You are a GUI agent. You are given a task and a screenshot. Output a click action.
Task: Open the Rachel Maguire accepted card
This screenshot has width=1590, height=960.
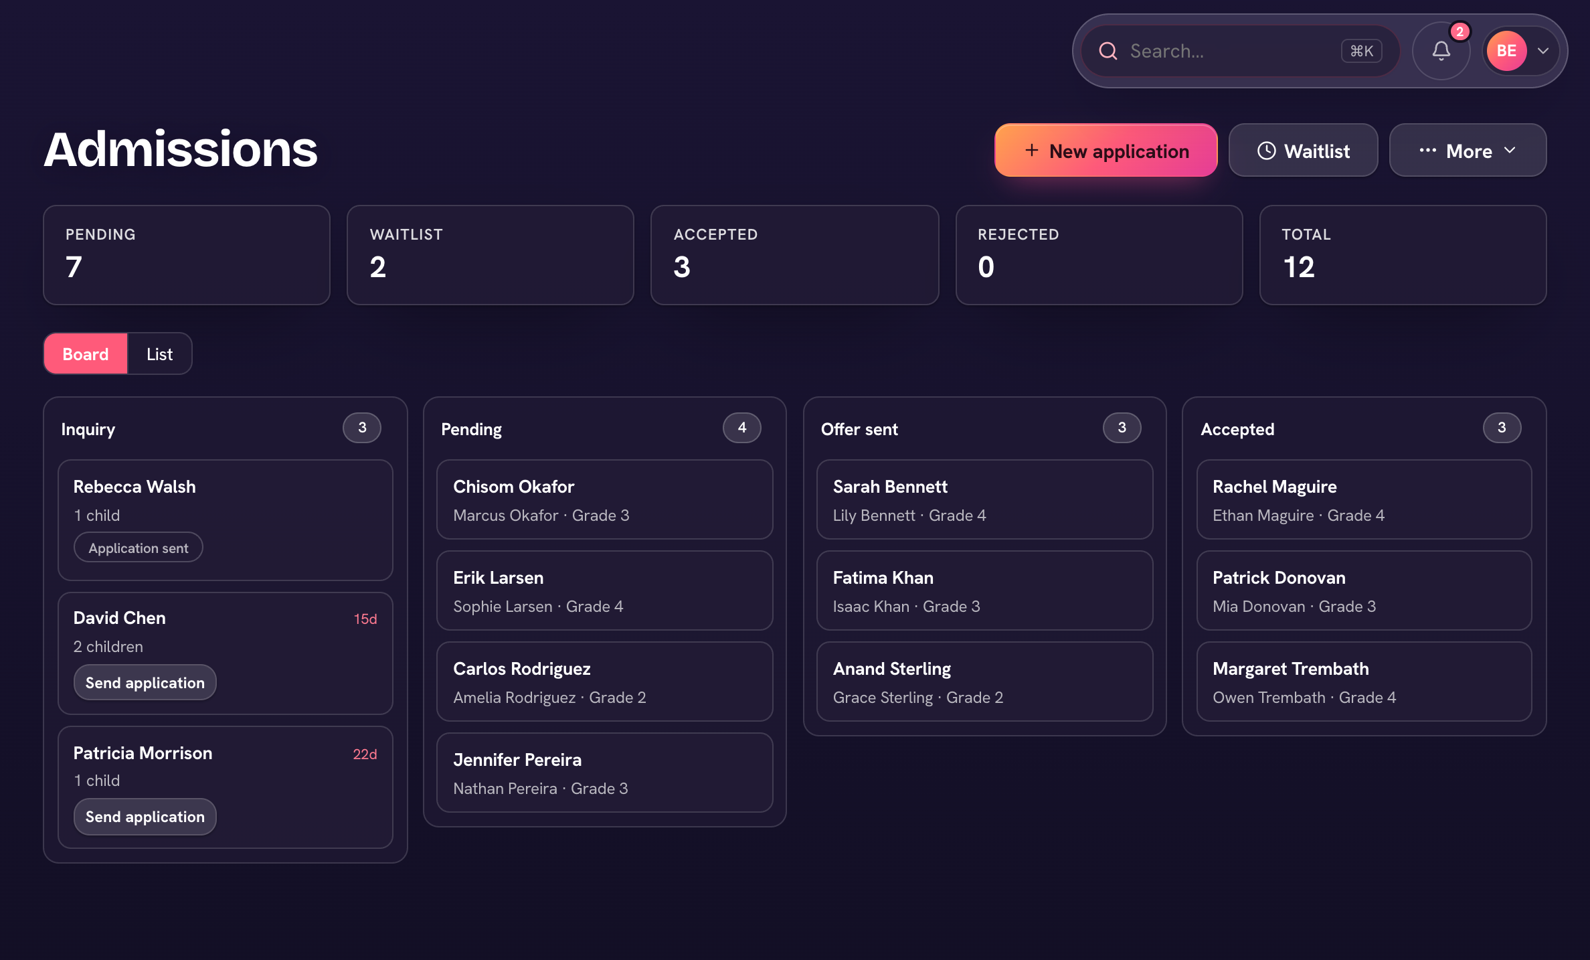coord(1364,499)
